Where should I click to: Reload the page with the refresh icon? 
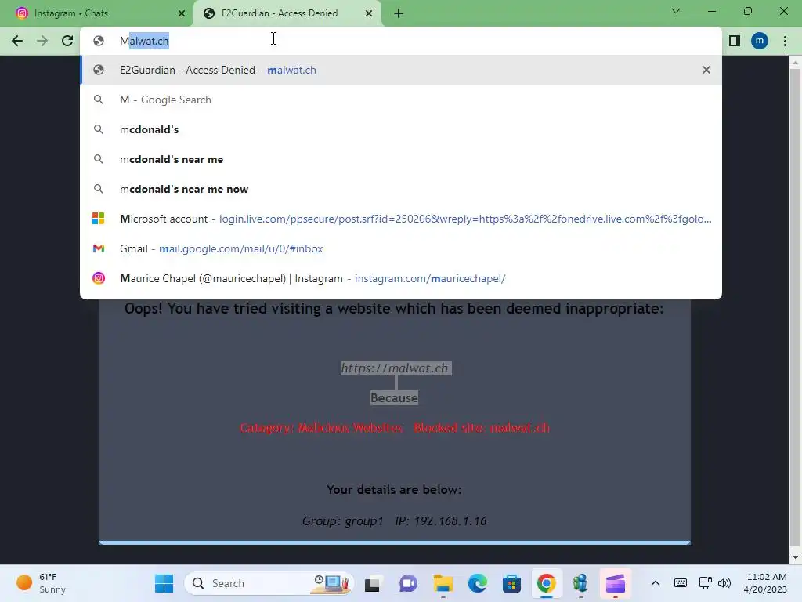pos(67,41)
